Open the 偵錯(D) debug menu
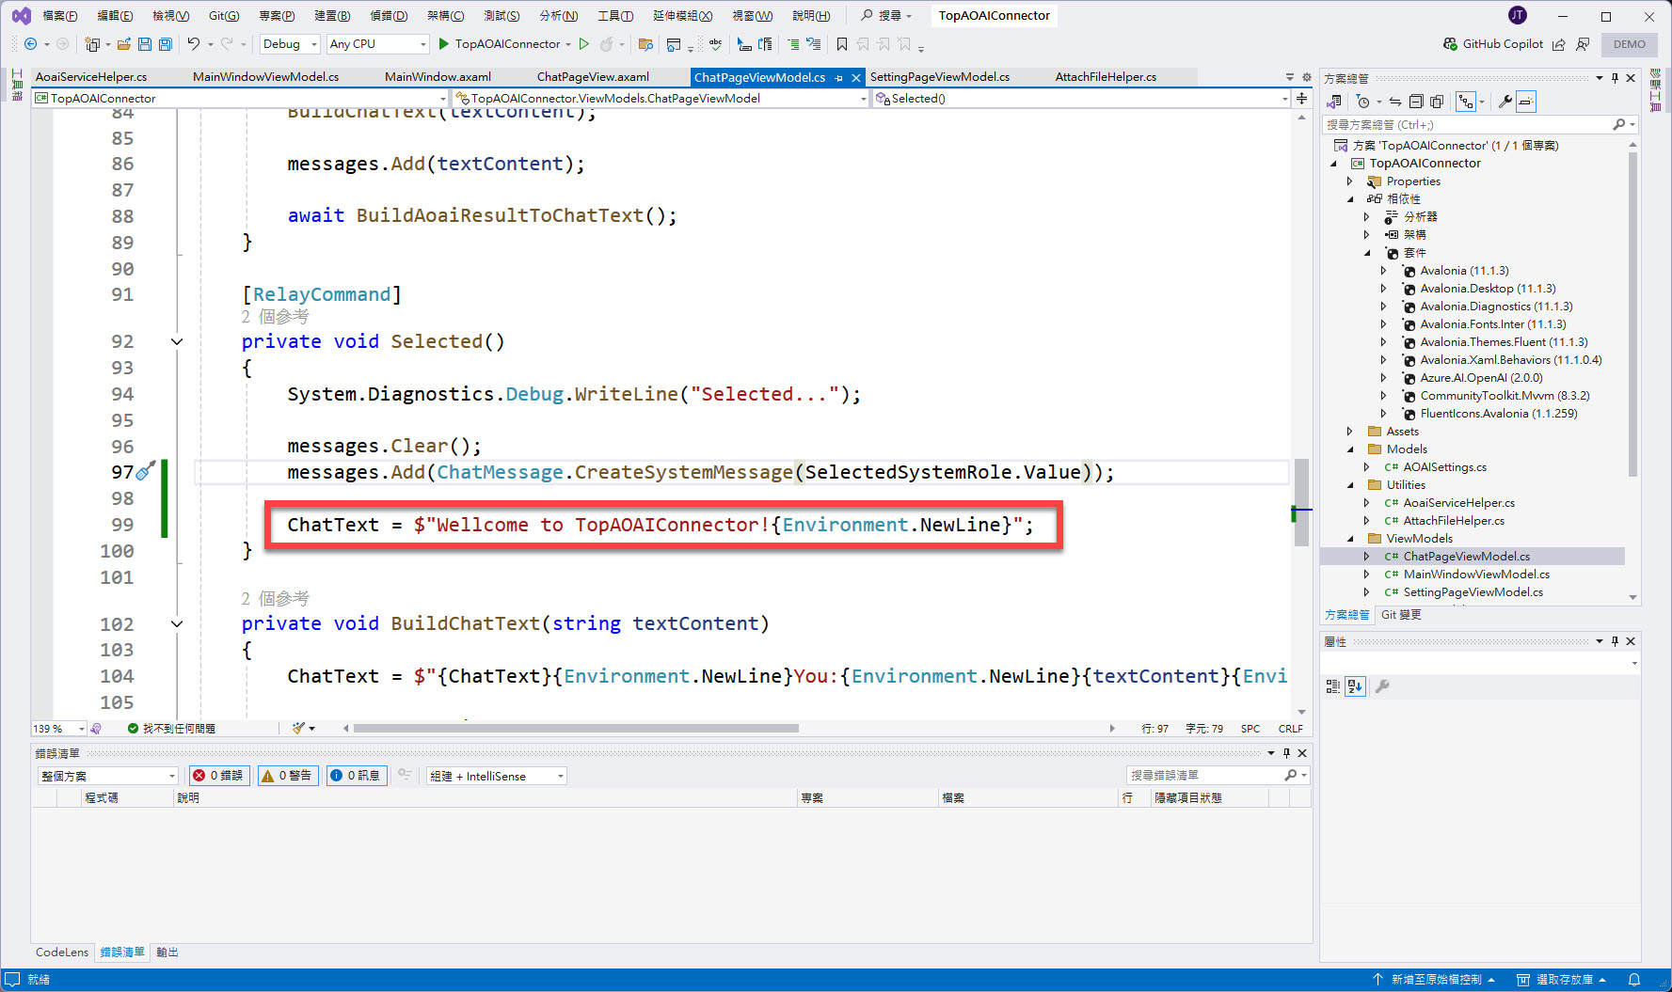The width and height of the screenshot is (1672, 992). 389,15
